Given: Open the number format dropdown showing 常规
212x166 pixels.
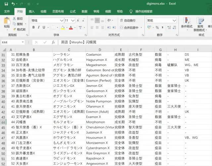Looking at the screenshot, I should pyautogui.click(x=174, y=21).
